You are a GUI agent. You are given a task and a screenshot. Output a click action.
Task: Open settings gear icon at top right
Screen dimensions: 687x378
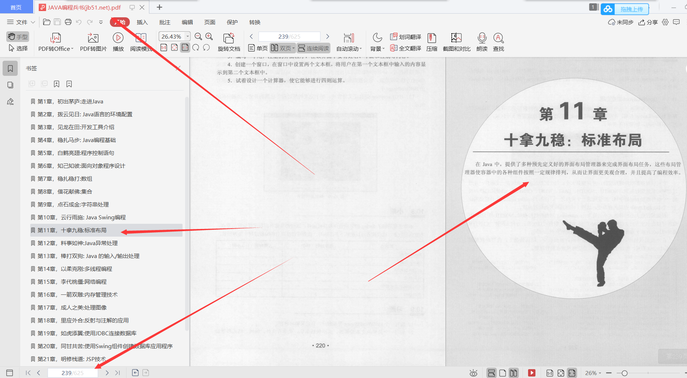tap(665, 22)
